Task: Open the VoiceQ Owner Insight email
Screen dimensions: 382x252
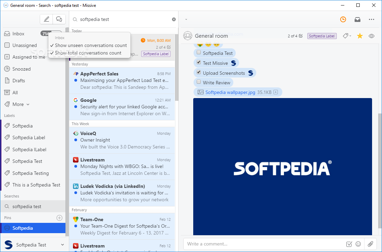Action: point(122,140)
